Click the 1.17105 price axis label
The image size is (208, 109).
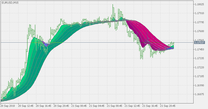point(199,76)
